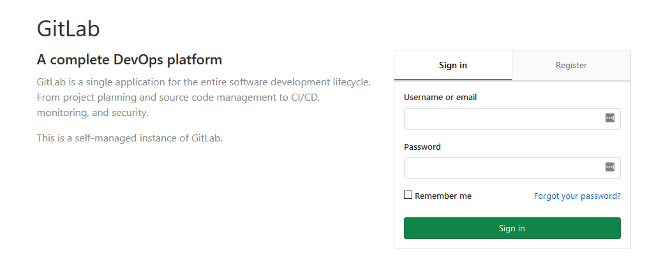Click the Password field label
The height and width of the screenshot is (274, 670).
[x=422, y=147]
